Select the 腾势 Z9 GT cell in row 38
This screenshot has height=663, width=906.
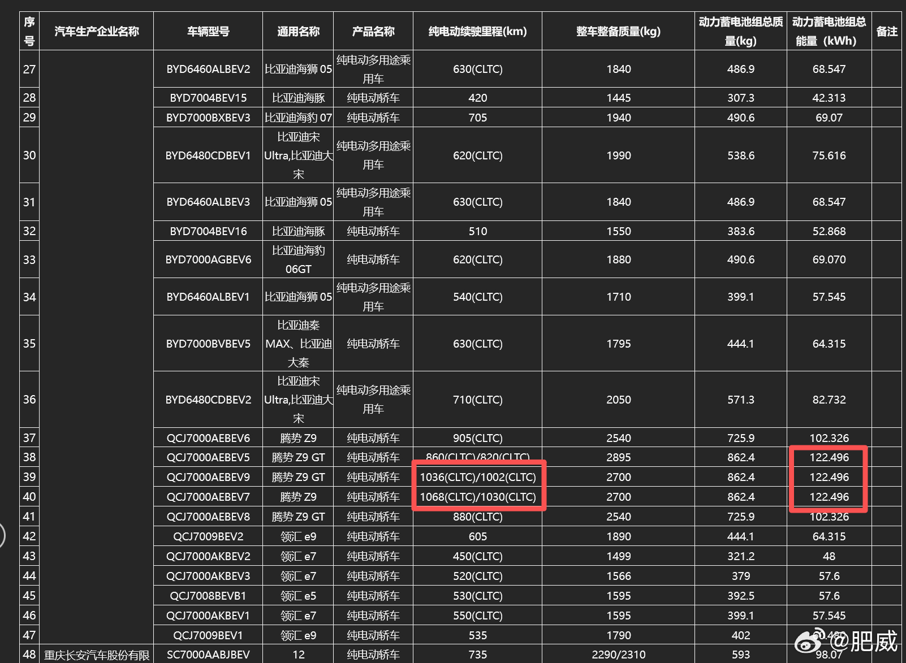pyautogui.click(x=297, y=457)
